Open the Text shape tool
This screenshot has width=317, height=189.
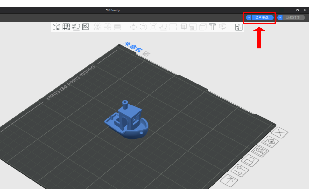[x=213, y=27]
